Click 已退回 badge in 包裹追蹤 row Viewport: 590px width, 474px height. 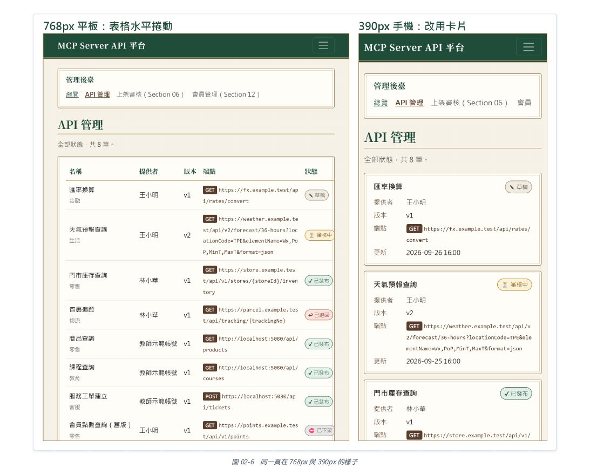pyautogui.click(x=318, y=315)
